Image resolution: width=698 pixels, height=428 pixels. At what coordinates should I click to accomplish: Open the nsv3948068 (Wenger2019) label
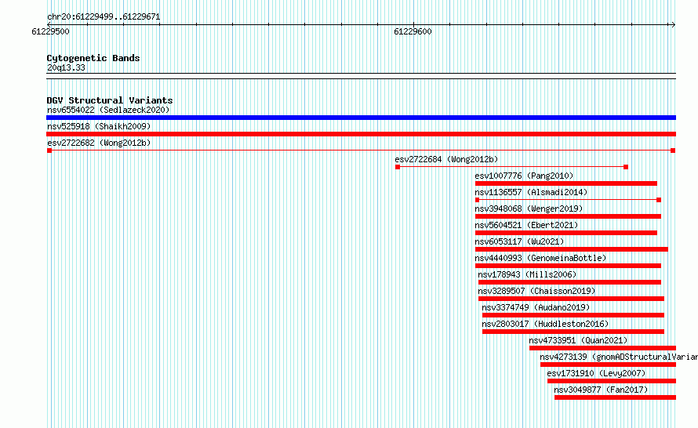pos(529,209)
